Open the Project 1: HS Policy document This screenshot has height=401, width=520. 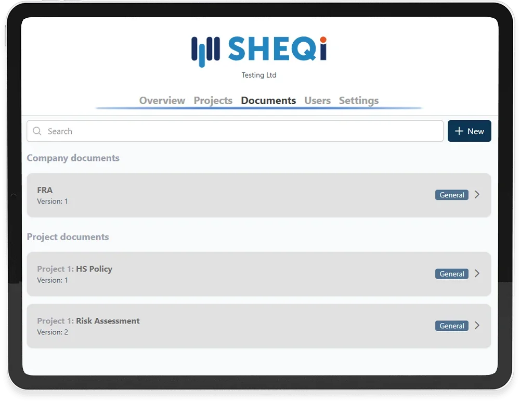coord(208,274)
